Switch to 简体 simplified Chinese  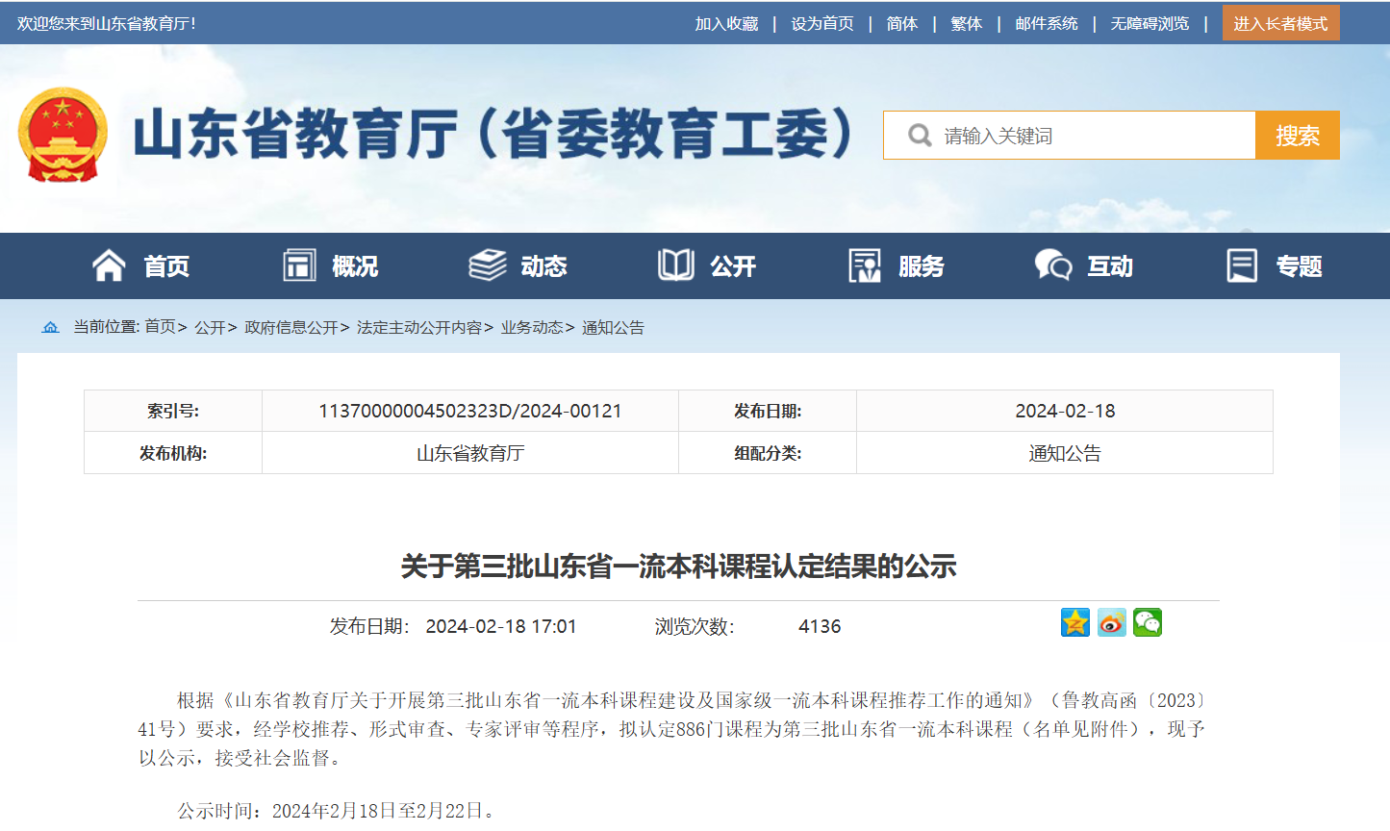click(901, 23)
